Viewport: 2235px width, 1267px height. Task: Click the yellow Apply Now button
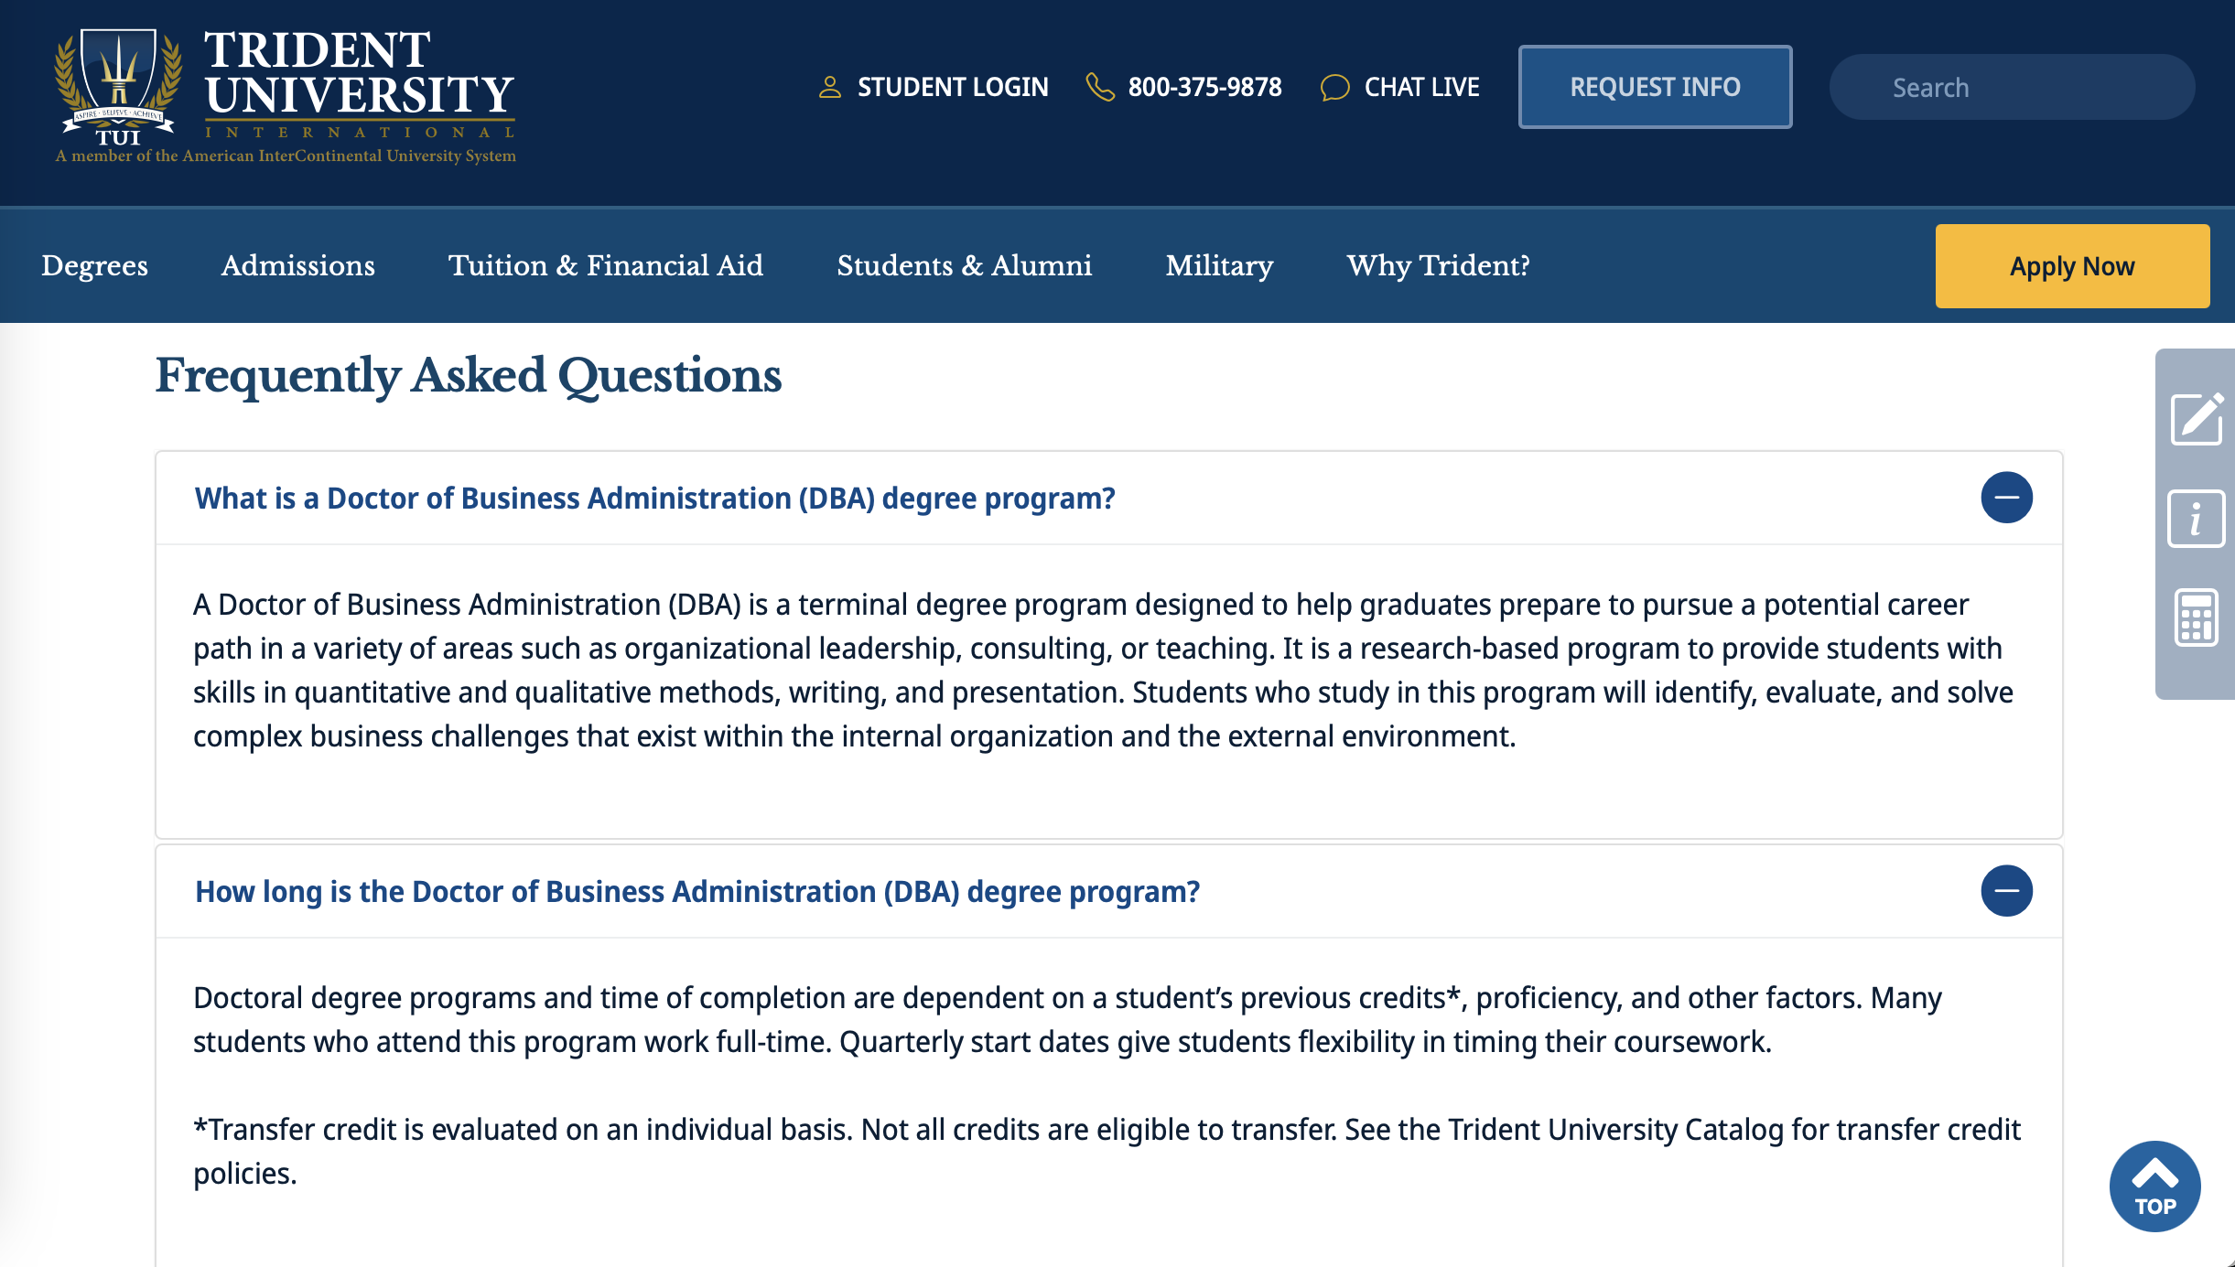coord(2072,266)
